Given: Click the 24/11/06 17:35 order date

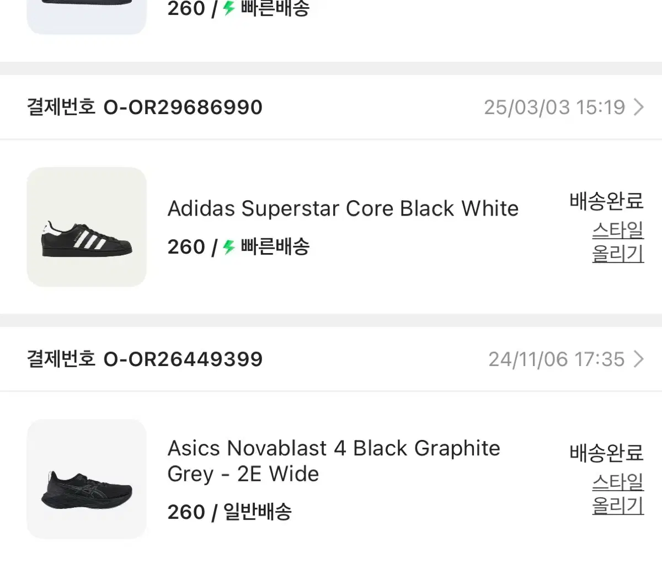Looking at the screenshot, I should click(x=556, y=359).
